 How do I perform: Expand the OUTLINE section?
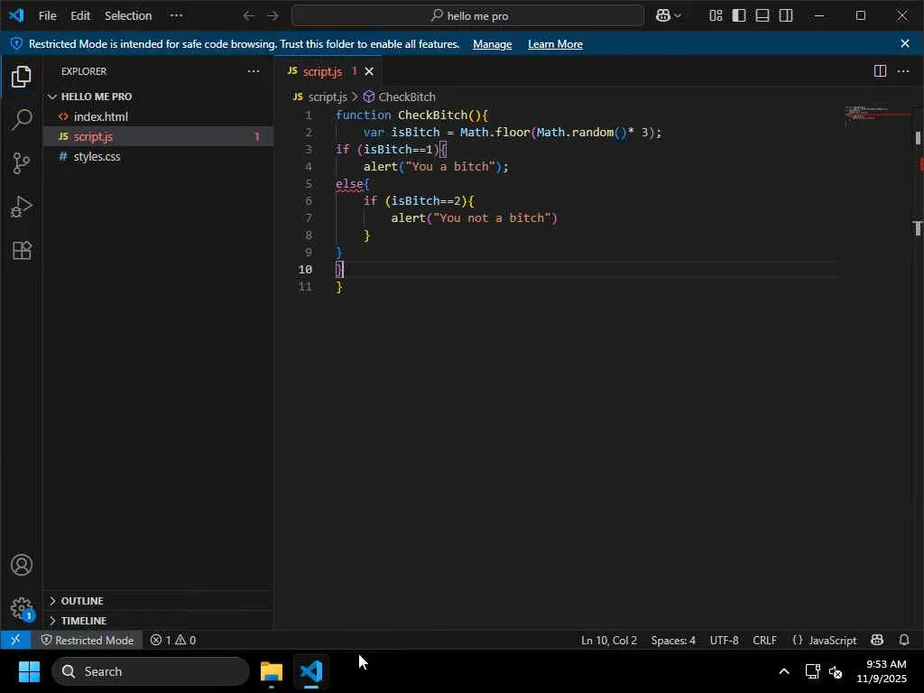[x=81, y=601]
